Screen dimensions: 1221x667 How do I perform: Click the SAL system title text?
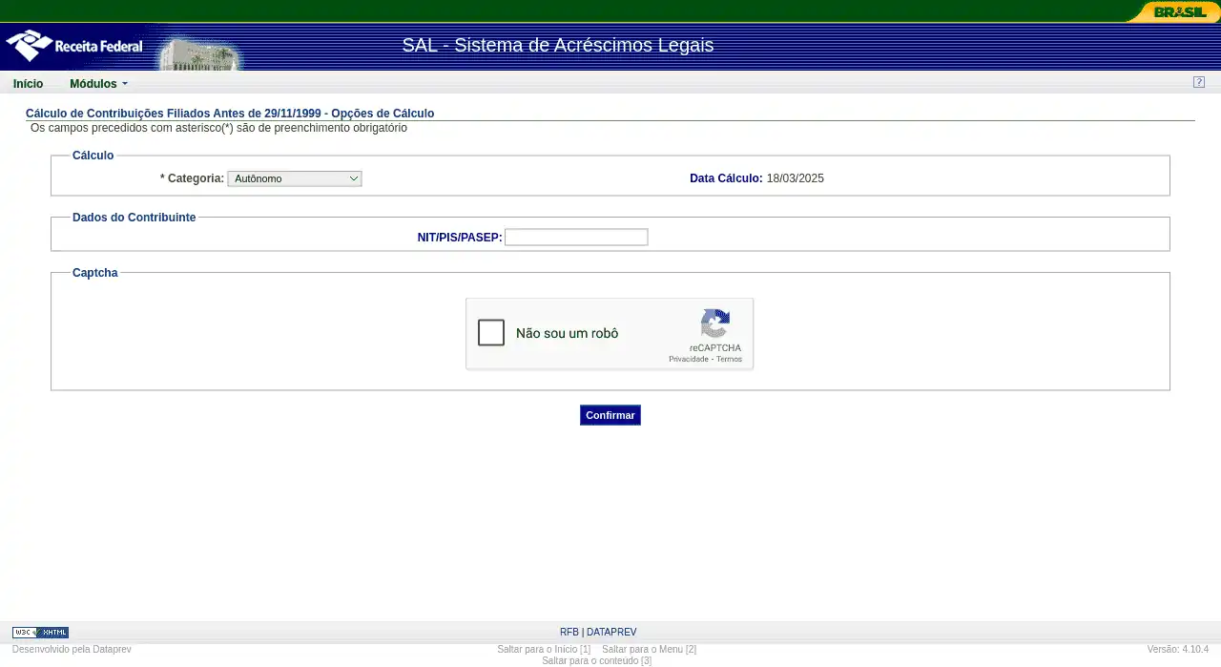coord(557,46)
